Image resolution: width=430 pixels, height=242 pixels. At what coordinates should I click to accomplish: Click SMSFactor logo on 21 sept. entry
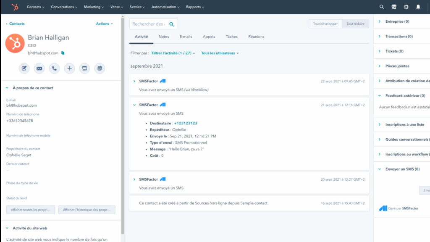tap(163, 105)
